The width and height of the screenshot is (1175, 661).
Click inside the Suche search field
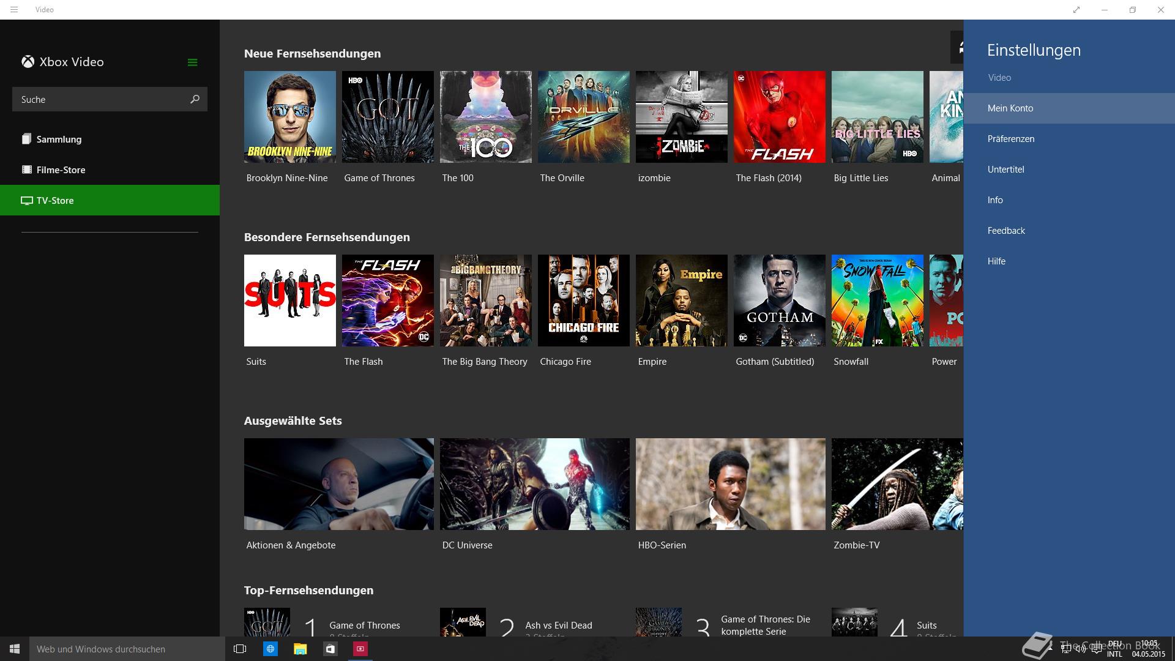coord(110,99)
